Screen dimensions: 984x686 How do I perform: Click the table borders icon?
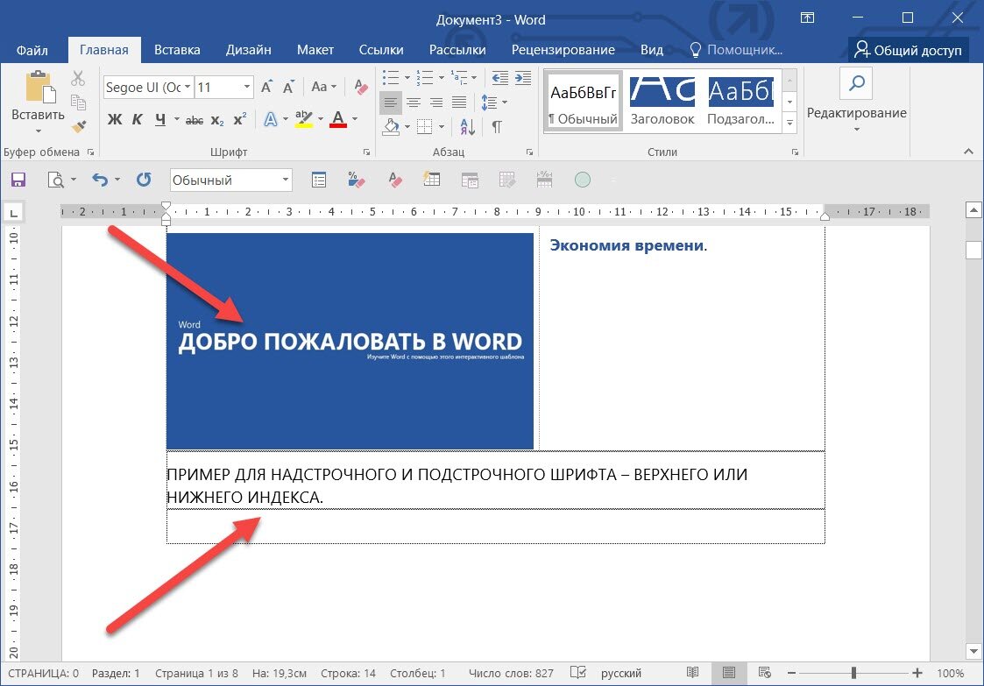(425, 127)
